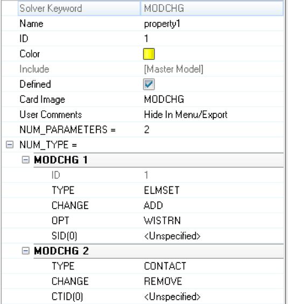Collapse the MODCHG 1 group
The image size is (288, 304).
coord(25,160)
